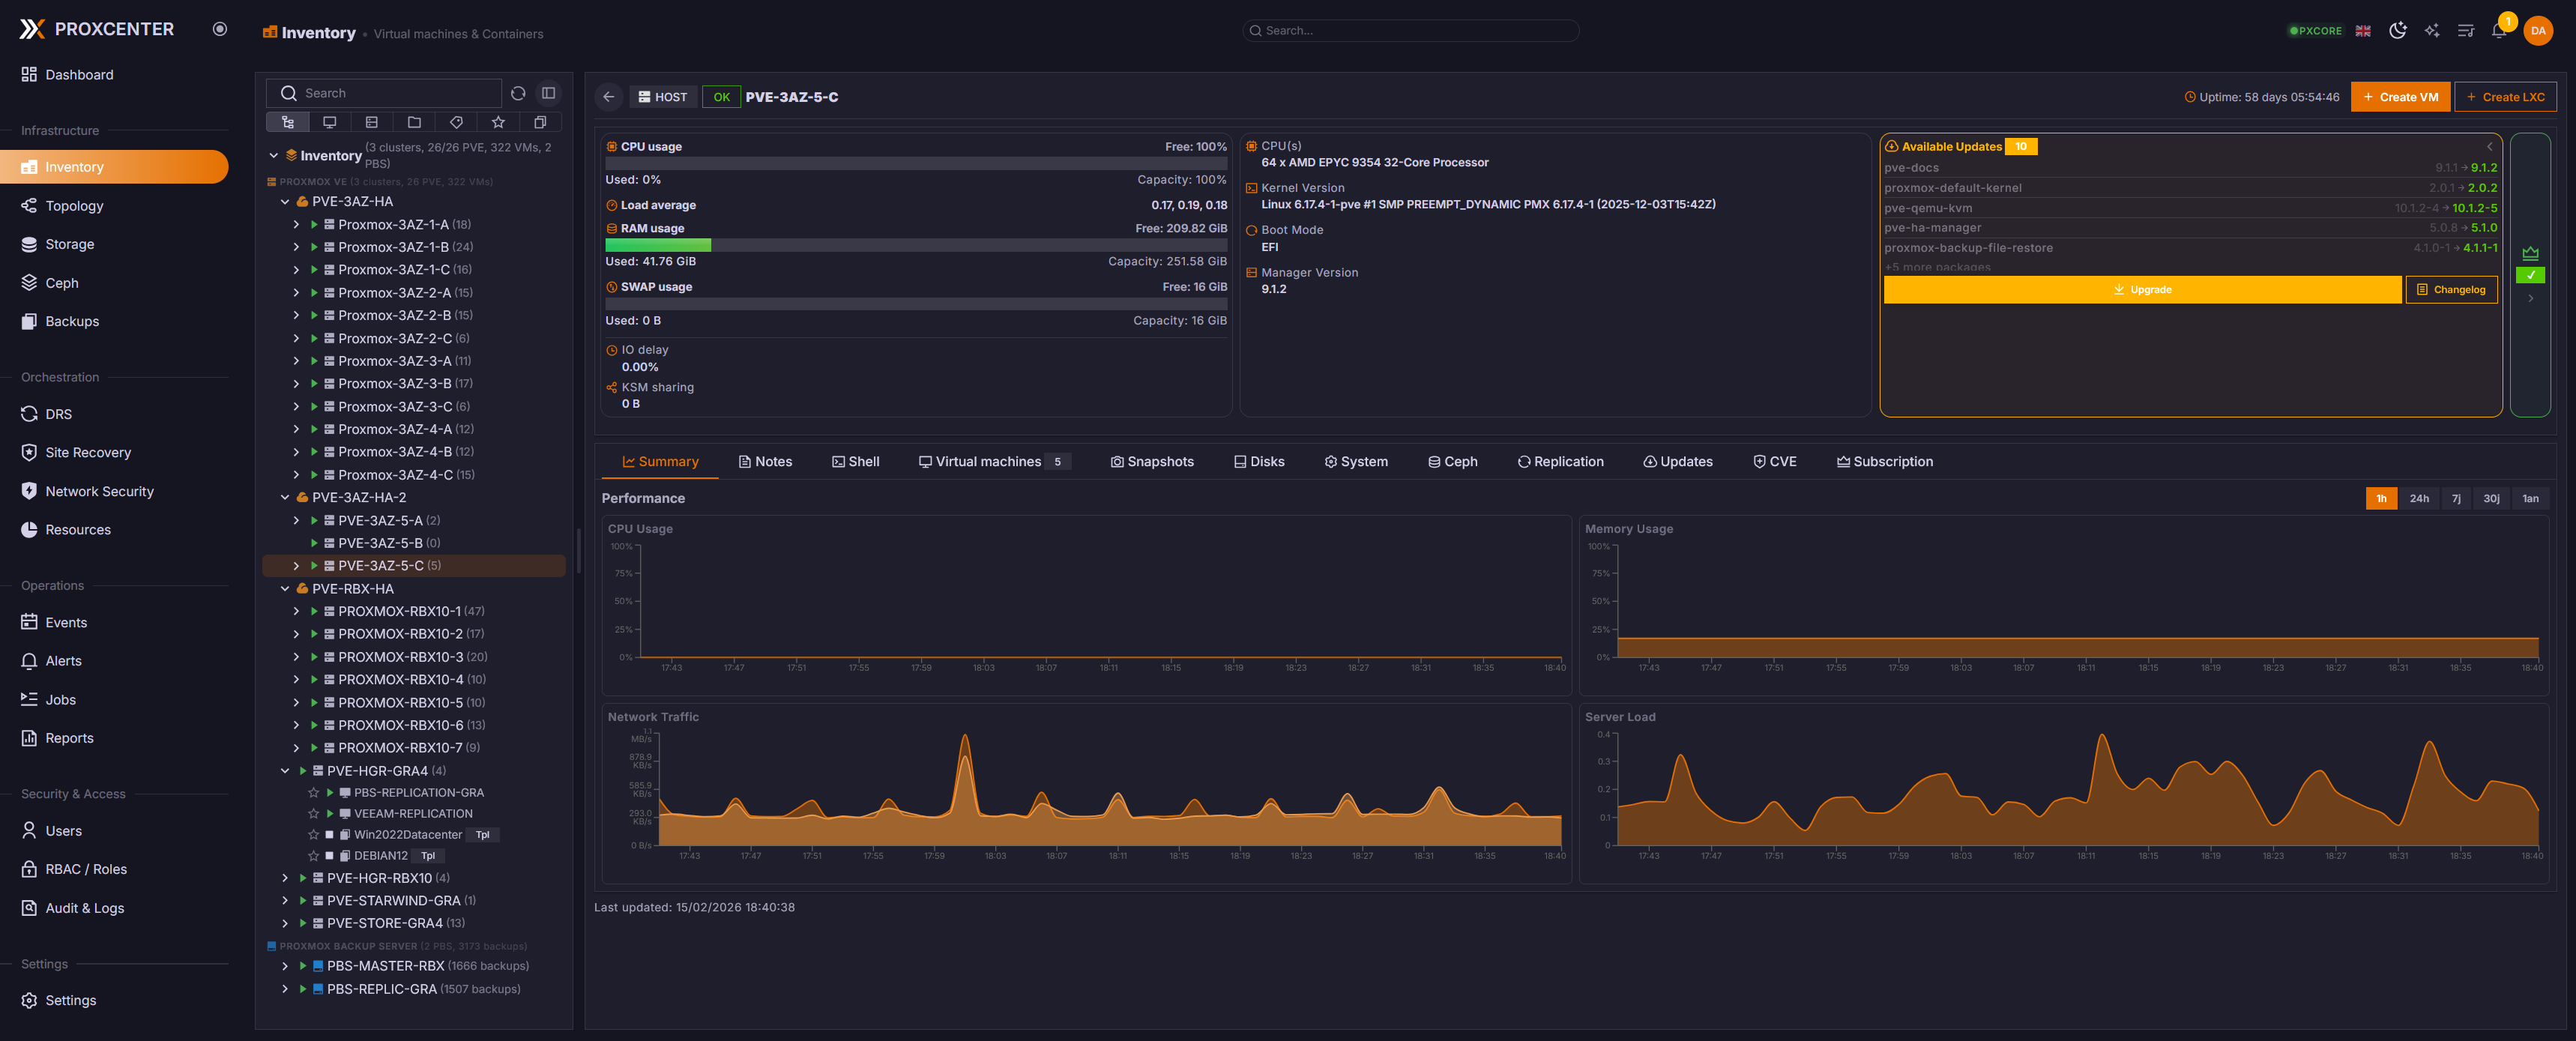This screenshot has width=2576, height=1041.
Task: Select the tags filter icon above the tree
Action: (x=456, y=121)
